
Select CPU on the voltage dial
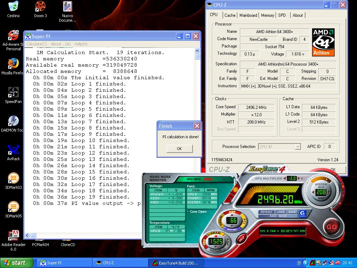(204, 242)
